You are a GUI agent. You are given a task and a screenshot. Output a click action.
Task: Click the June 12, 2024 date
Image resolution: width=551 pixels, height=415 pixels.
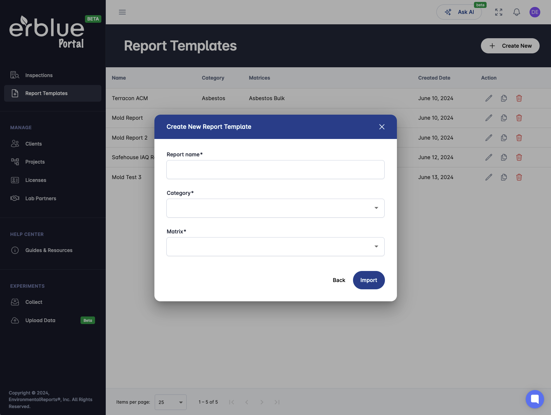pos(436,157)
